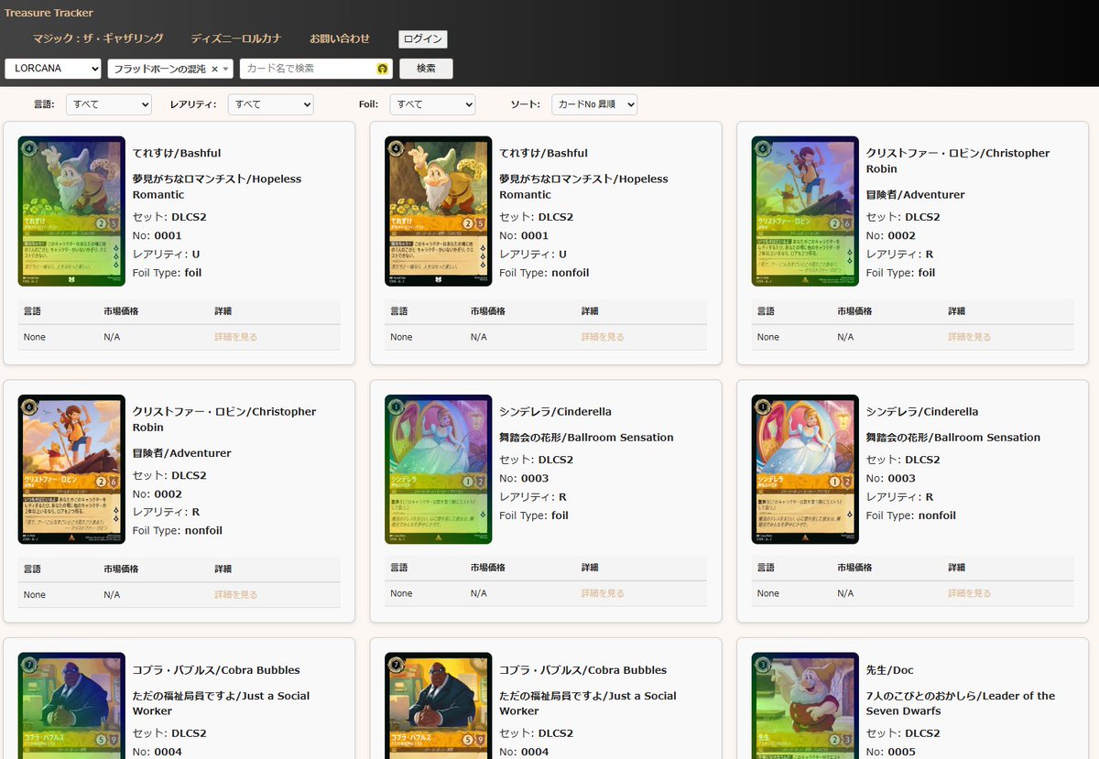Click 'Foil Type: nonfoil' on Cinderella card

911,515
